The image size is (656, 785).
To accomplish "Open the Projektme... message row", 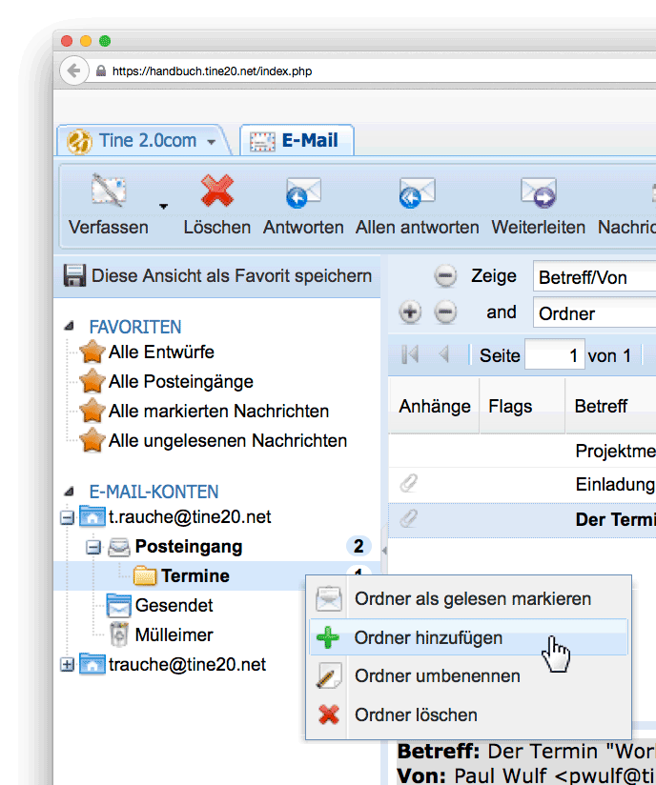I will coord(523,451).
